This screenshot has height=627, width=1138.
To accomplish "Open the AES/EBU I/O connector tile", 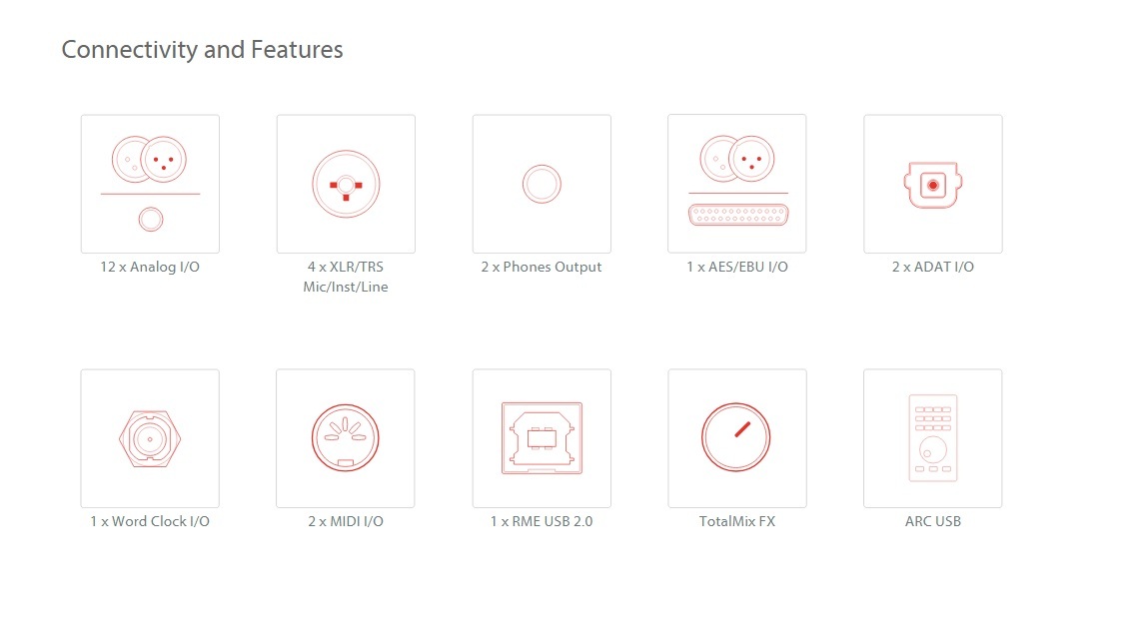I will tap(736, 184).
